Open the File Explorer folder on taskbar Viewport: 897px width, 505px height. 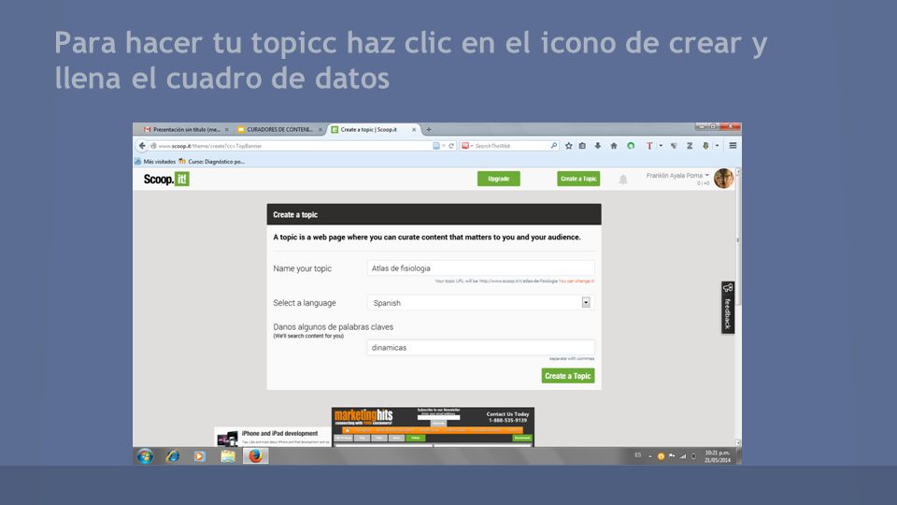[x=228, y=456]
